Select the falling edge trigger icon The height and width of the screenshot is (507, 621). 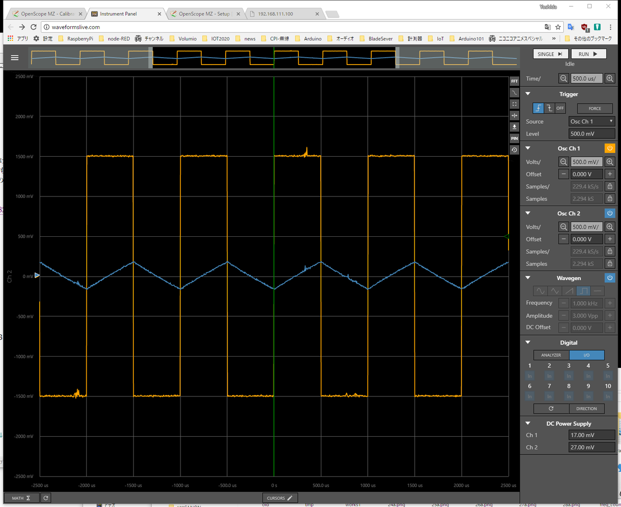point(549,108)
